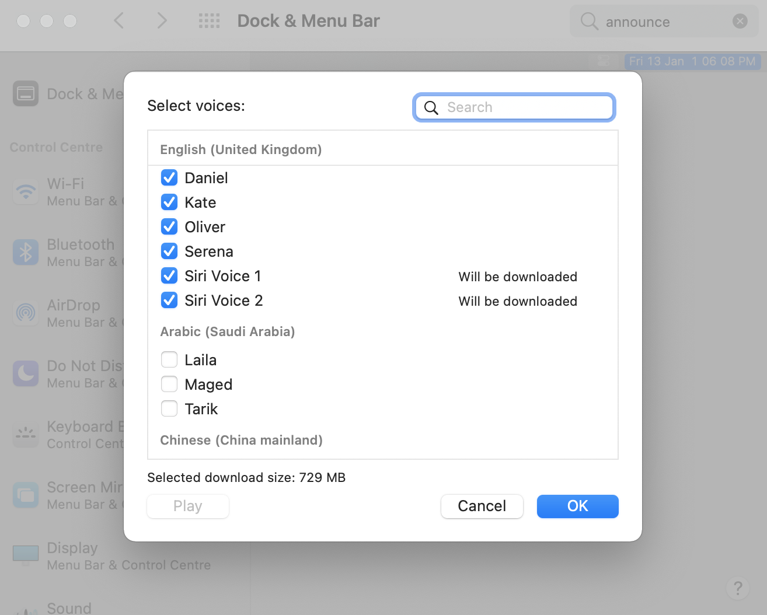Enable the Maged Arabic voice
Screen dimensions: 767x615
169,384
